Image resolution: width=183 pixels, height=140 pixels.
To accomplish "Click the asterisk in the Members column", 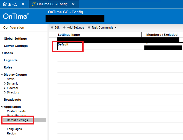I will pos(147,44).
